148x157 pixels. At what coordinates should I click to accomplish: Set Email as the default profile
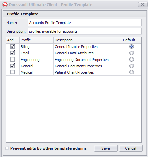point(131,53)
